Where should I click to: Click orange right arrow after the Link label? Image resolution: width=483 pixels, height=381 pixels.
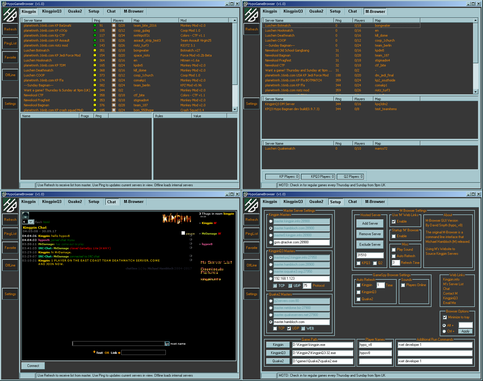tap(119, 353)
